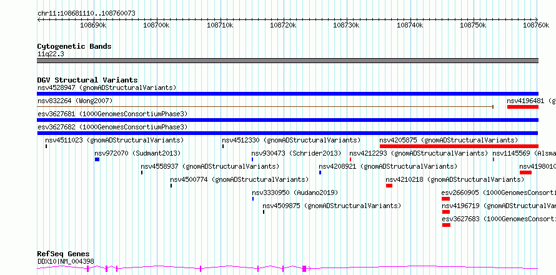Screen dimensions: 556x275
Task: Select the nsv3330950 (Audano2019) label
Action: tap(295, 192)
